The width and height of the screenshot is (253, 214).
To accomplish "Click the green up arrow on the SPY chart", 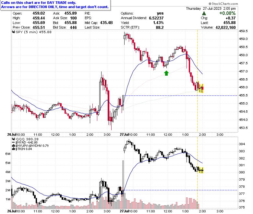I will click(x=166, y=73).
